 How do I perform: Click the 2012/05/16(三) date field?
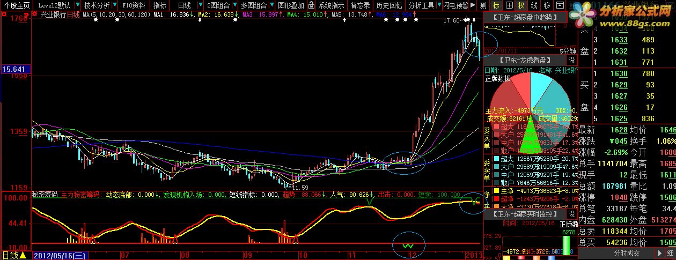(60, 255)
